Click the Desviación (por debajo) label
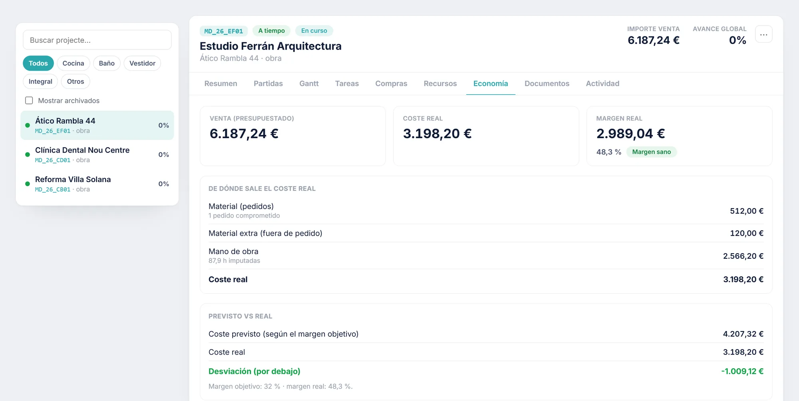799x401 pixels. click(x=254, y=371)
